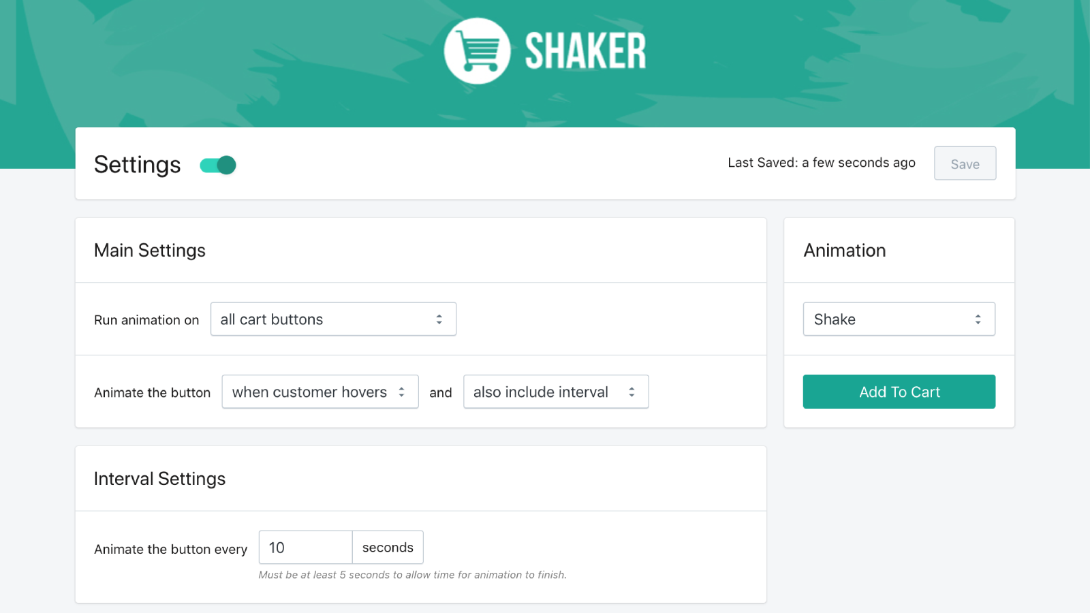Open the also include interval dropdown
Screen dimensions: 1090x613
(545, 392)
